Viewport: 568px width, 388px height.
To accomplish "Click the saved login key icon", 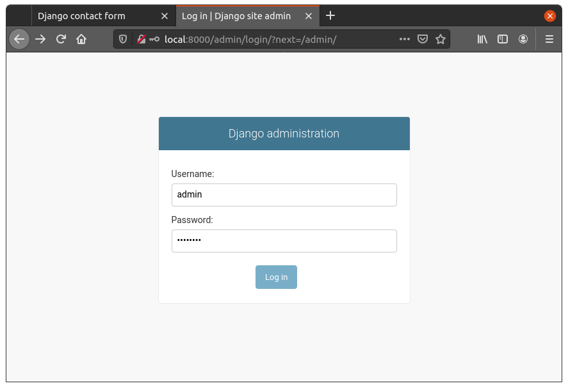I will pos(154,39).
